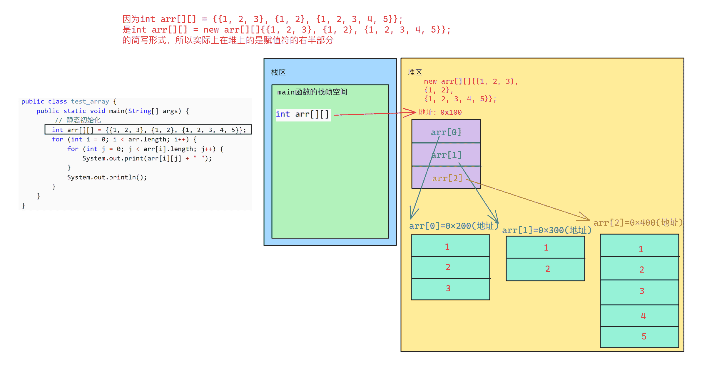Click the '栈区' stack area label
This screenshot has height=392, width=712.
pos(278,72)
